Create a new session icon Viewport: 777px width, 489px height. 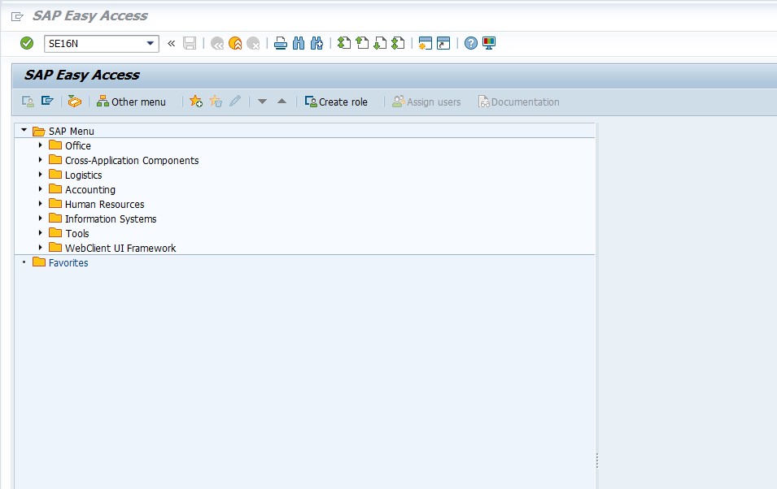click(426, 44)
